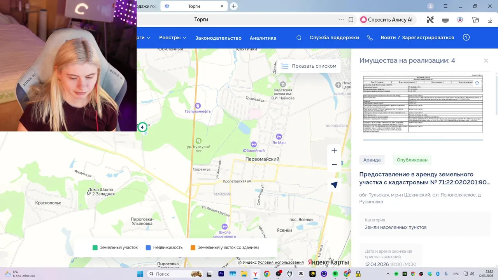
Task: Open the browser profile avatar
Action: (x=431, y=6)
